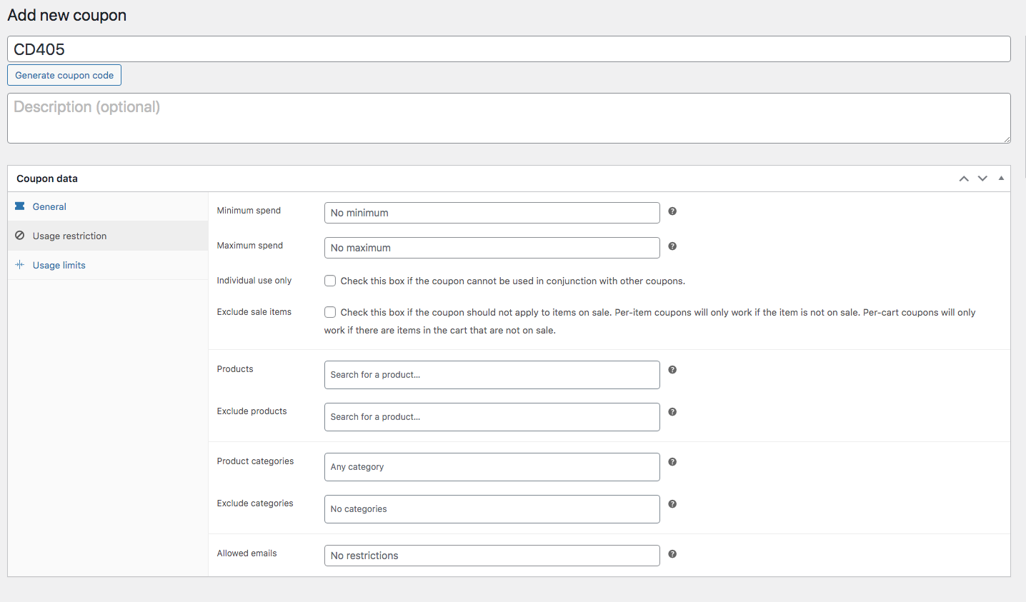Click the help icon beside Exclude products
Image resolution: width=1026 pixels, height=602 pixels.
click(672, 412)
